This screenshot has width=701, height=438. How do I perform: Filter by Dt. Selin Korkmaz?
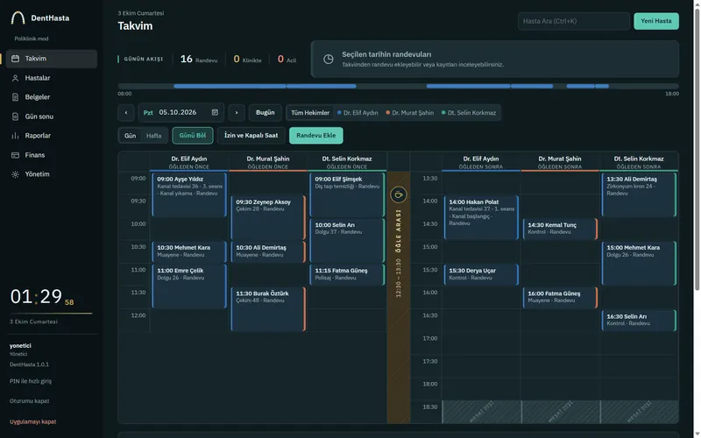469,113
